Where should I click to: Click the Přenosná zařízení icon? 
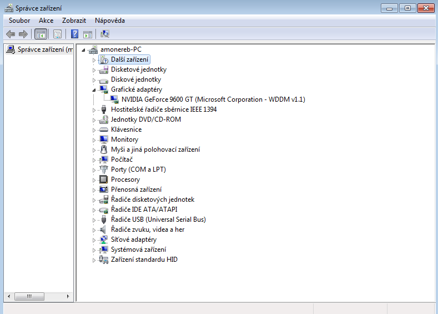(104, 190)
